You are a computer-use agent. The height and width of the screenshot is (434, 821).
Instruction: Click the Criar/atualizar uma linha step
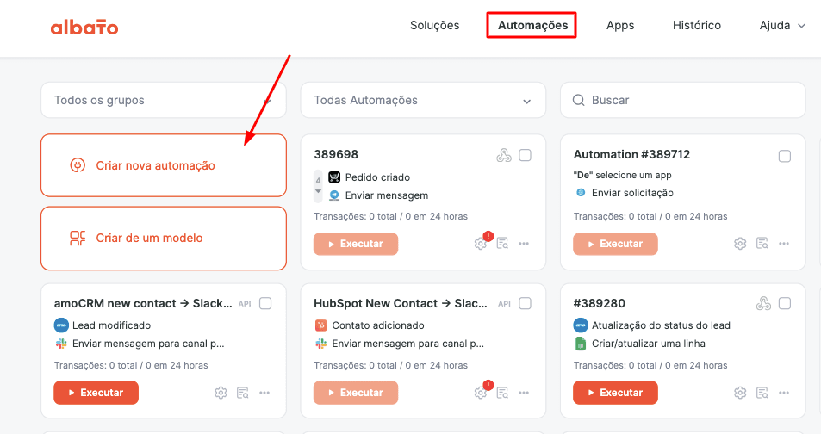point(648,344)
